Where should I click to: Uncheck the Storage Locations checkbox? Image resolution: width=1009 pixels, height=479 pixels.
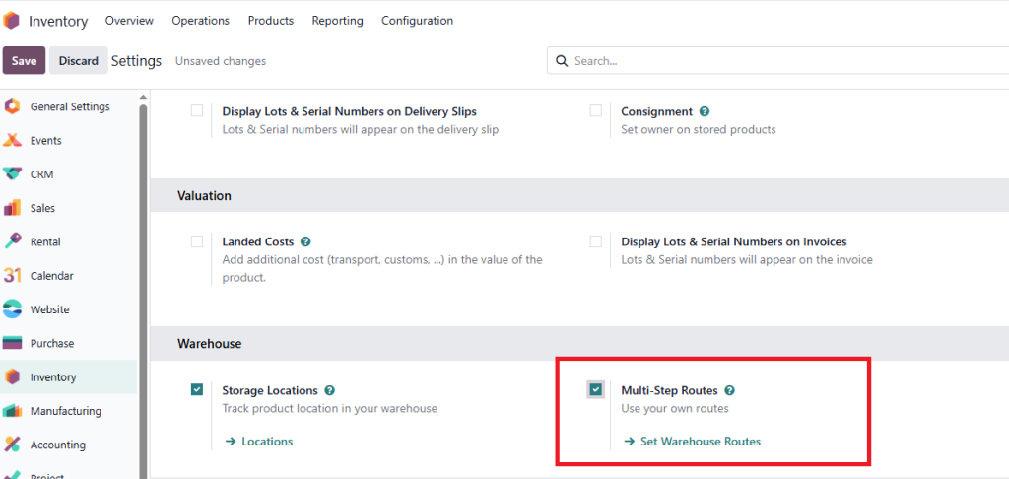click(197, 390)
